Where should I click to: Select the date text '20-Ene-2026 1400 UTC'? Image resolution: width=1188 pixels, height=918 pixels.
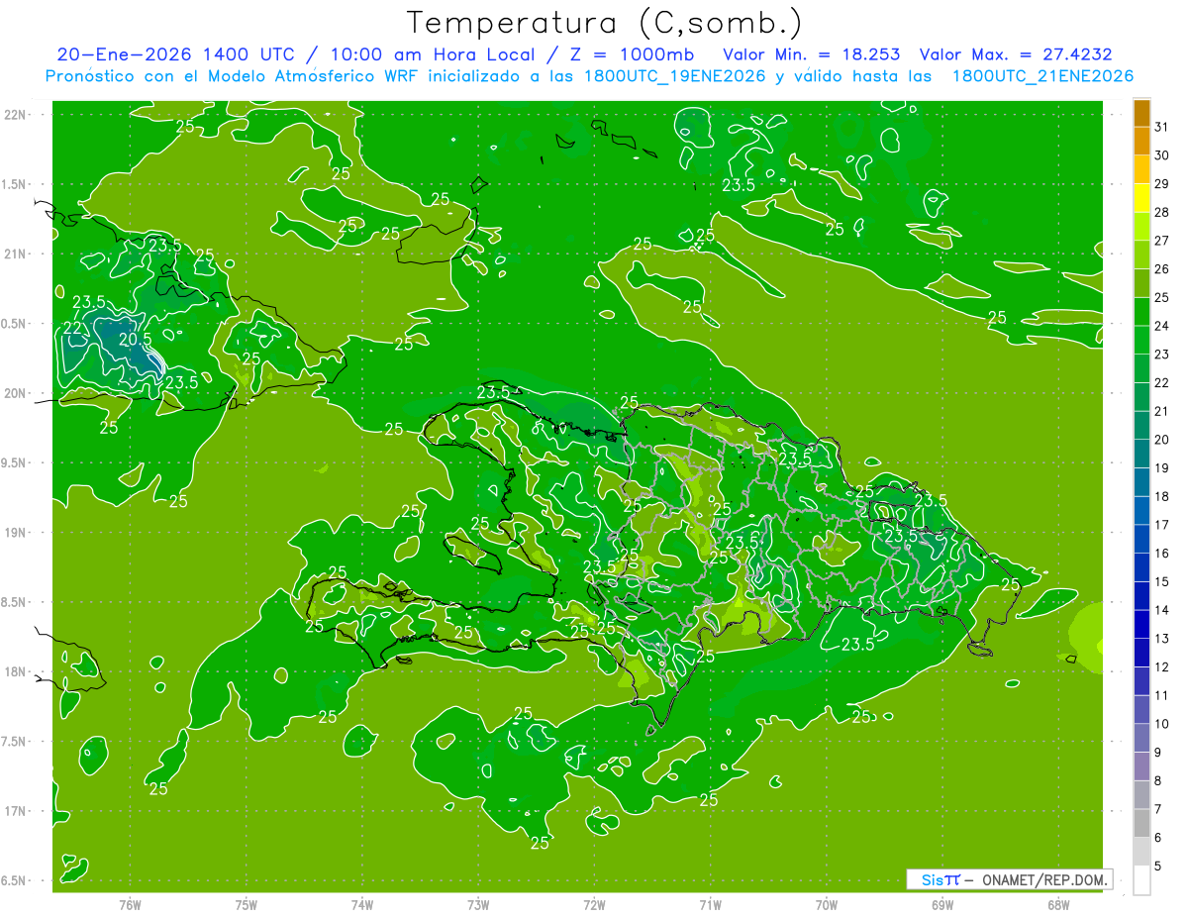tap(175, 54)
